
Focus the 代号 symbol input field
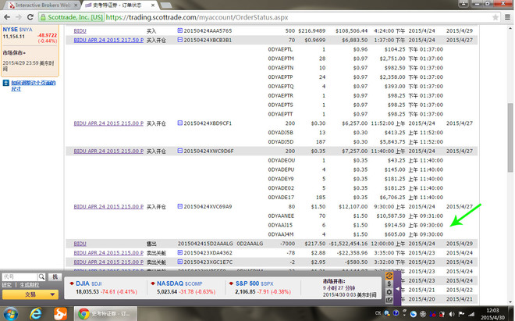coord(20,277)
